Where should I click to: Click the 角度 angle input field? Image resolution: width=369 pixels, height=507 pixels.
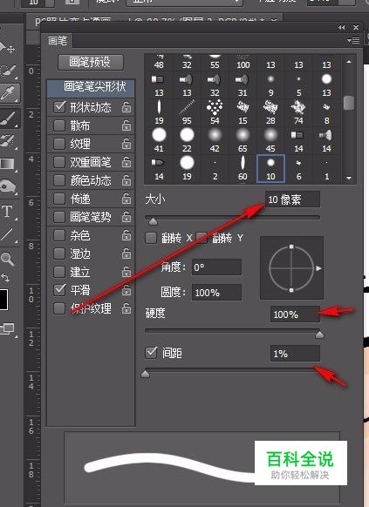click(216, 267)
